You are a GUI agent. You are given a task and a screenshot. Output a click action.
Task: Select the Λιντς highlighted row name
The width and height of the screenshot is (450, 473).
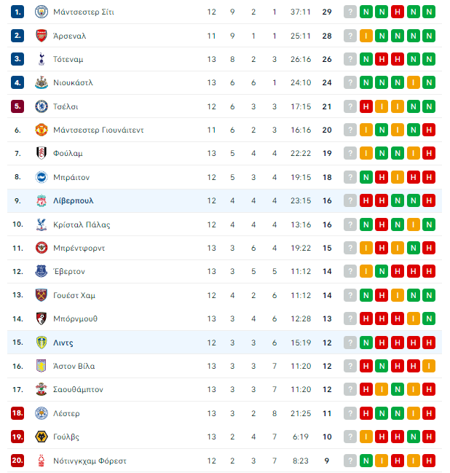tap(63, 343)
